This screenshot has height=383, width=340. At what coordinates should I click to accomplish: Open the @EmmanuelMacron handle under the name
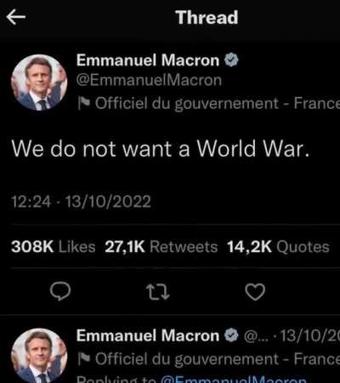149,80
